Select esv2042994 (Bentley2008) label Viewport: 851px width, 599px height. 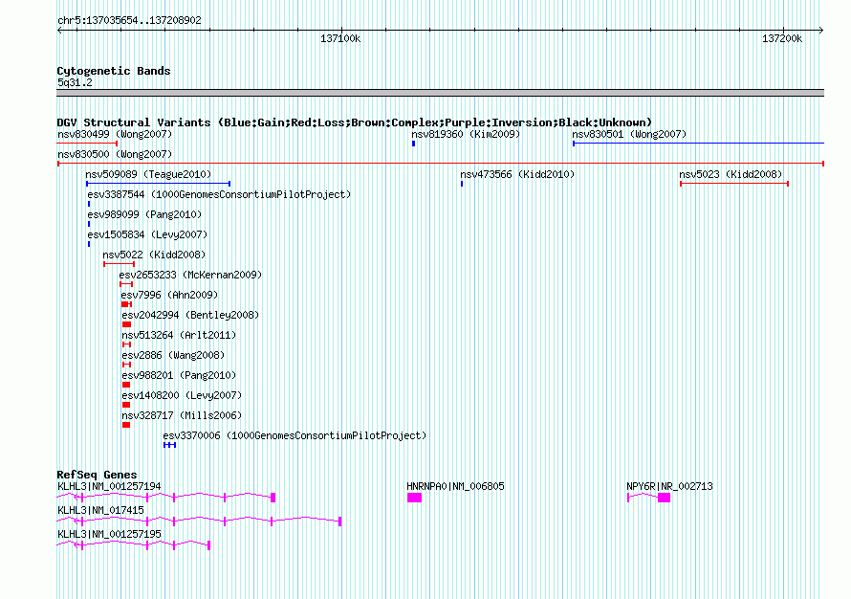[x=190, y=315]
